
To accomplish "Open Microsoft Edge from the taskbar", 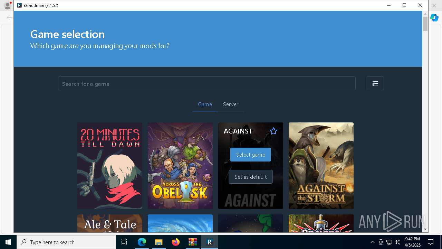I will point(142,242).
